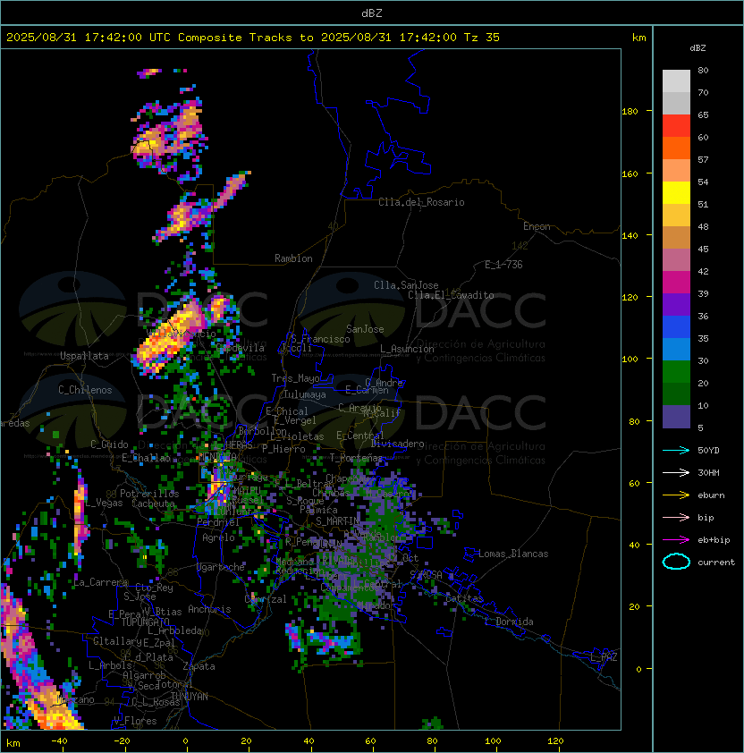Click the 'dBZ' heading above the color scale
Screen dimensions: 744x753
(697, 48)
